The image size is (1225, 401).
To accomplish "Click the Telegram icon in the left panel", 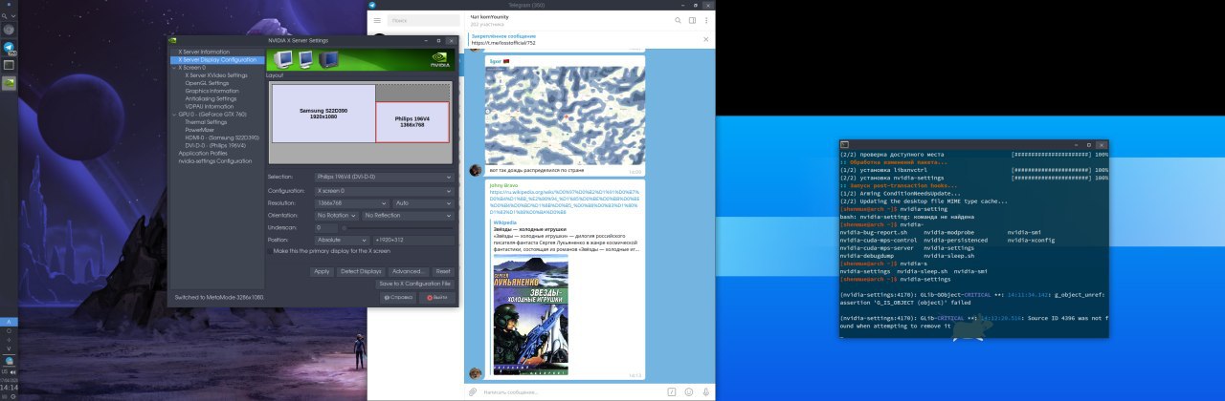I will [9, 47].
